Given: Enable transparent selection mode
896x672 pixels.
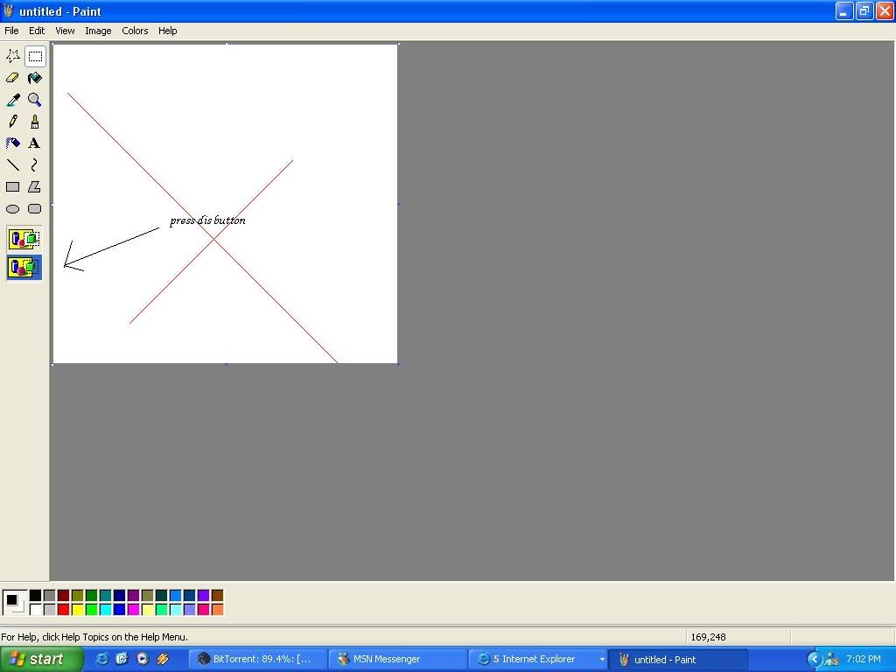Looking at the screenshot, I should click(x=22, y=268).
